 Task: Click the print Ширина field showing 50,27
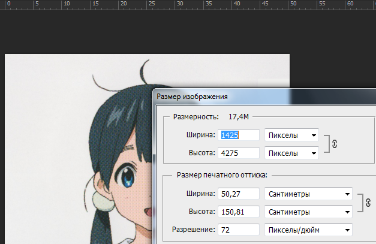(239, 194)
